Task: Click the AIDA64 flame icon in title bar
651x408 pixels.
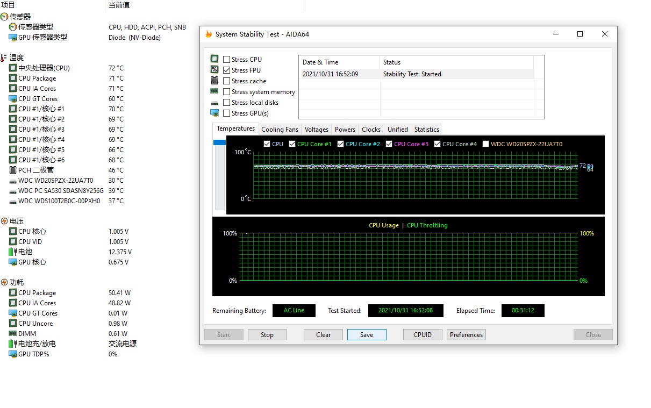Action: click(209, 34)
